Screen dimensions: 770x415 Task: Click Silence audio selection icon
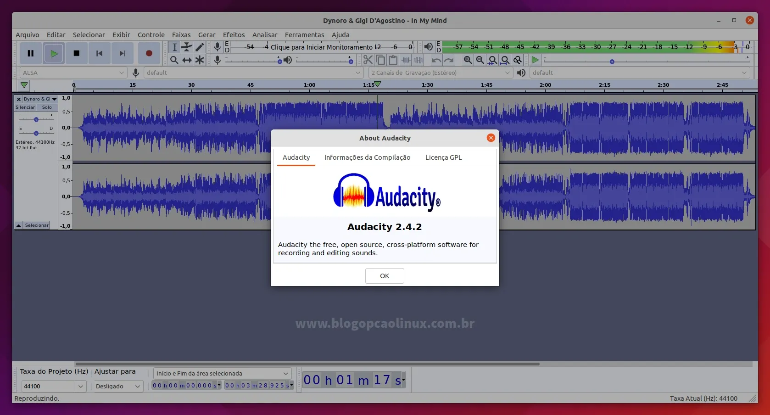418,60
